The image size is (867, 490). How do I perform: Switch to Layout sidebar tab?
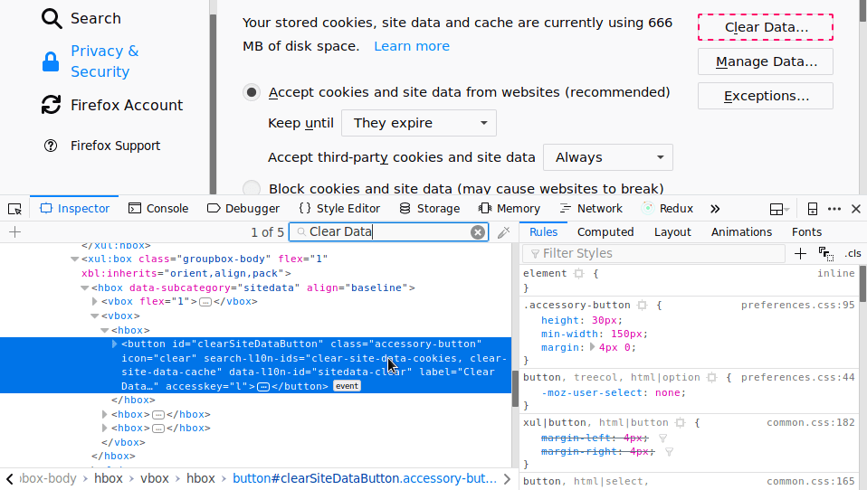(x=672, y=232)
